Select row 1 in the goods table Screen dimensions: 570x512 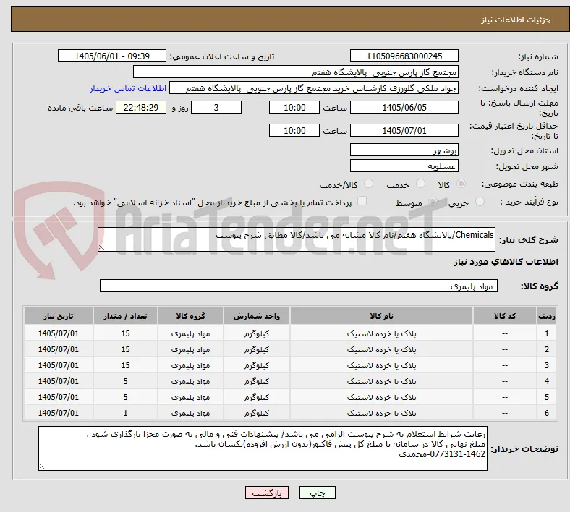point(290,333)
